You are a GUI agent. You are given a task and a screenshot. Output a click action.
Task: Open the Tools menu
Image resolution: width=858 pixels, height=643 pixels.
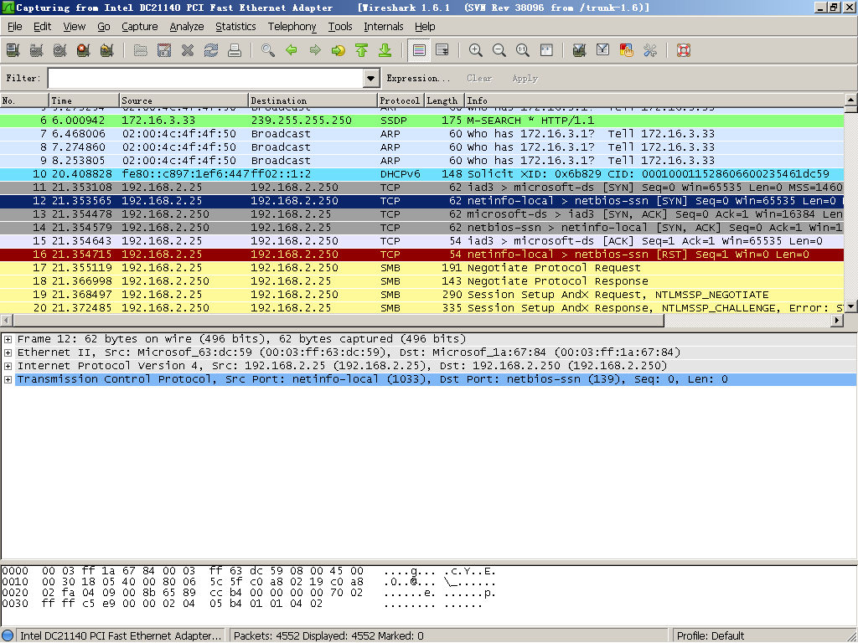(340, 26)
